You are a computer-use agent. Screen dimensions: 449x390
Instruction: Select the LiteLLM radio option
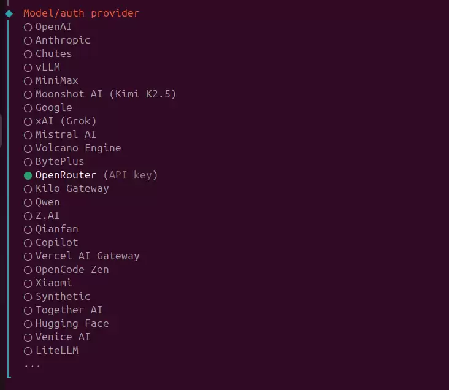pos(28,351)
